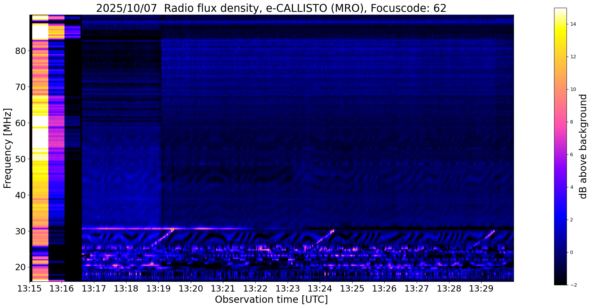Click the plot title mentioning e-CALLISTO (MRO)

coord(271,8)
